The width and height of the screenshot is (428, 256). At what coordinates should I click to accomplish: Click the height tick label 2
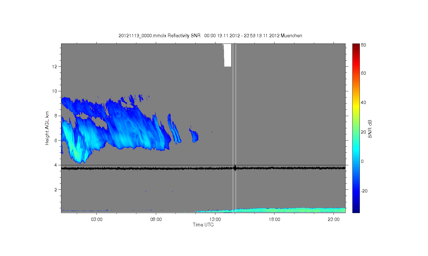(x=56, y=189)
